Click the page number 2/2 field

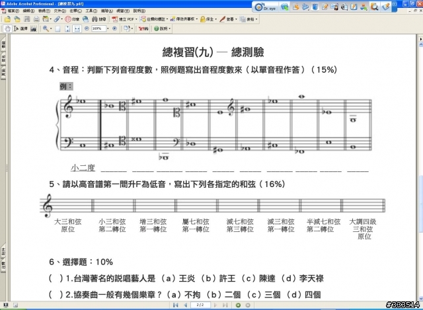[200, 305]
